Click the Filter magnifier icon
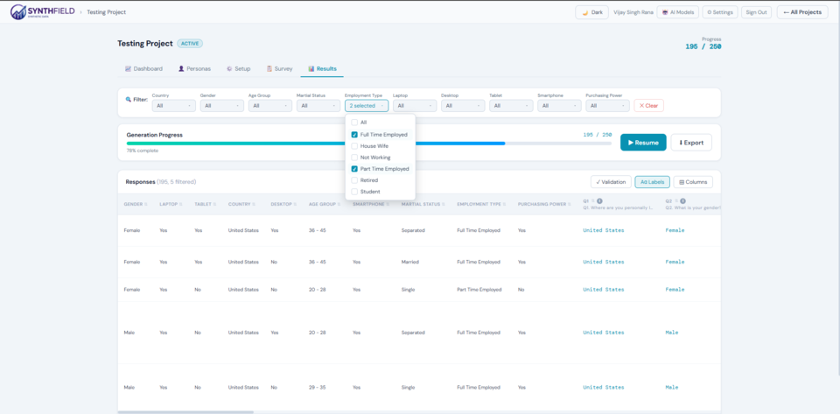The height and width of the screenshot is (414, 840). tap(128, 99)
